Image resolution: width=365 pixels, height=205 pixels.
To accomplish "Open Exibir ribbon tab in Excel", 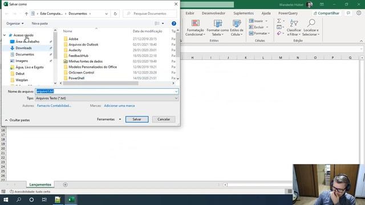I will 190,13.
